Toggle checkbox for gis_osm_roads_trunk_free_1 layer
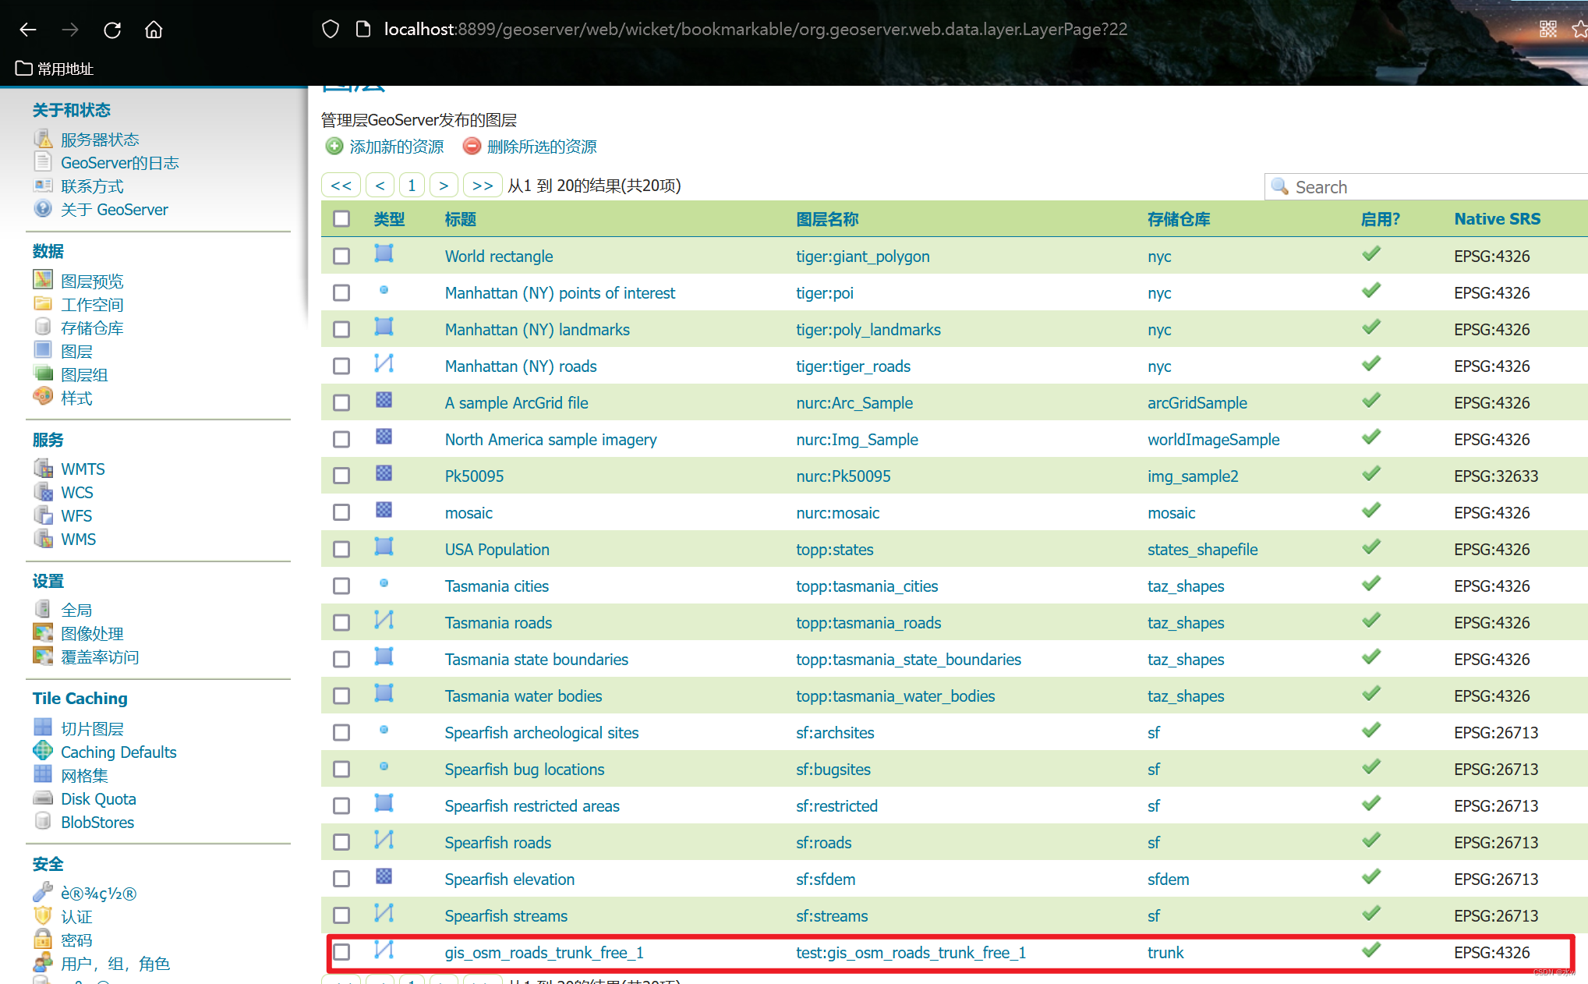This screenshot has width=1588, height=984. pos(340,952)
